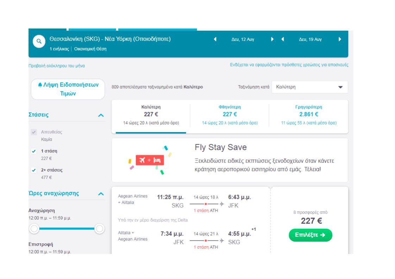Uncheck the 2+ στάσεις checkbox

click(x=34, y=170)
